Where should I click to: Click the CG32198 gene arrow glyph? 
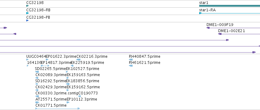point(27,6)
